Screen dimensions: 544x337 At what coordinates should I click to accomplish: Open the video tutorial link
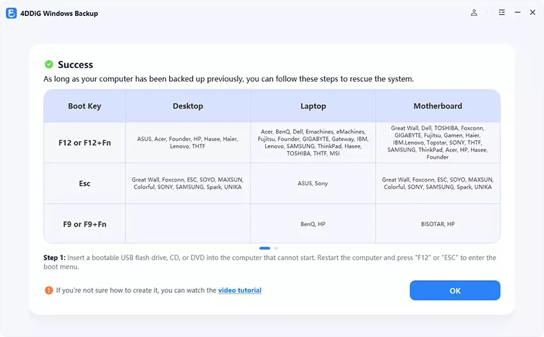[240, 290]
